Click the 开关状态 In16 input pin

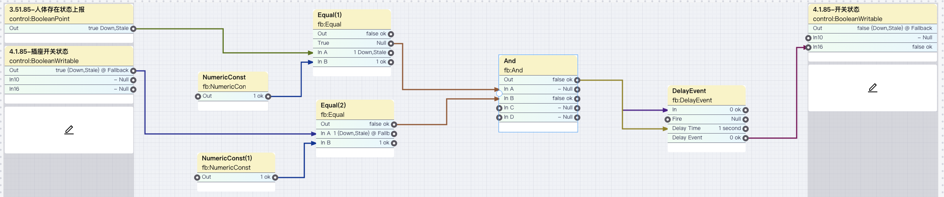[808, 47]
